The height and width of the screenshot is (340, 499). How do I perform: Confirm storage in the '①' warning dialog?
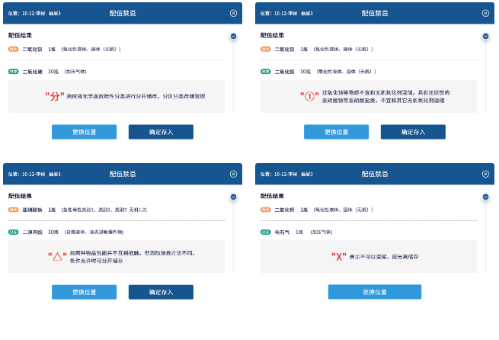tap(413, 132)
